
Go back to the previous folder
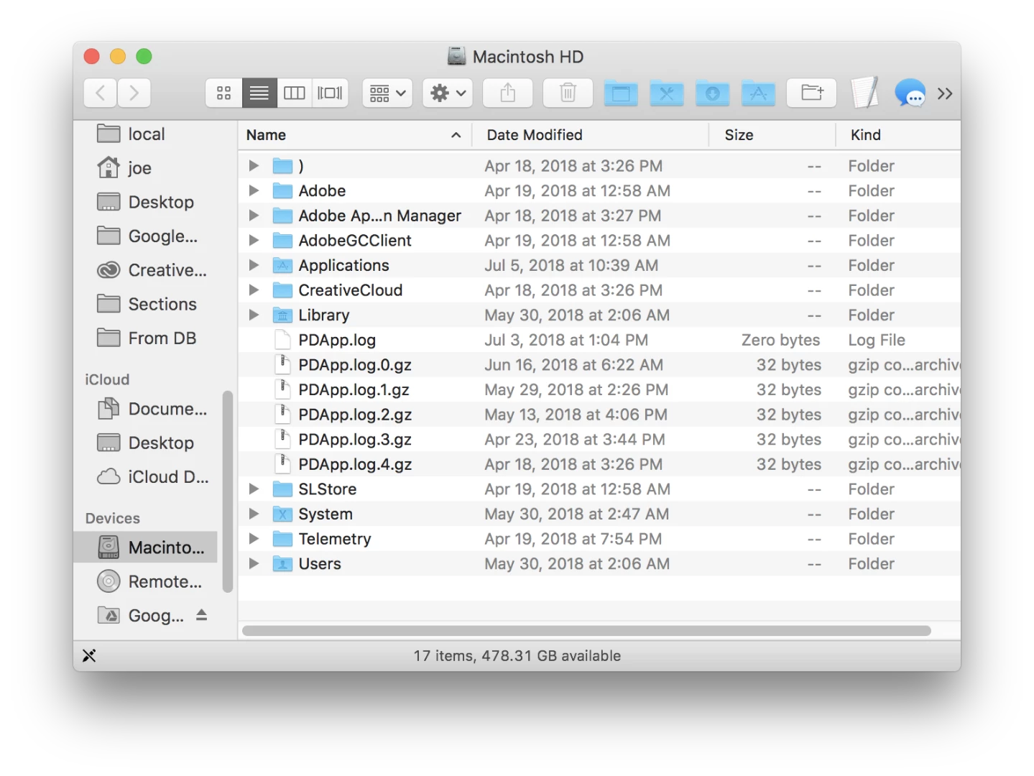(x=101, y=93)
